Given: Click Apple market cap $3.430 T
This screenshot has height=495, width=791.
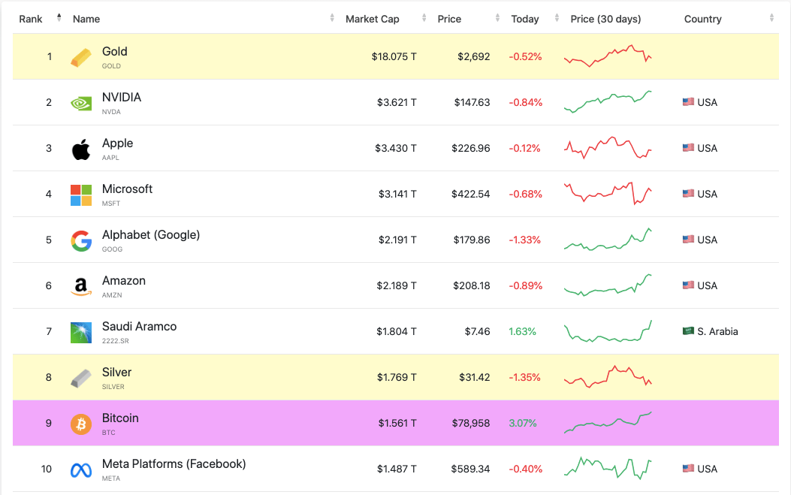Looking at the screenshot, I should click(x=395, y=148).
